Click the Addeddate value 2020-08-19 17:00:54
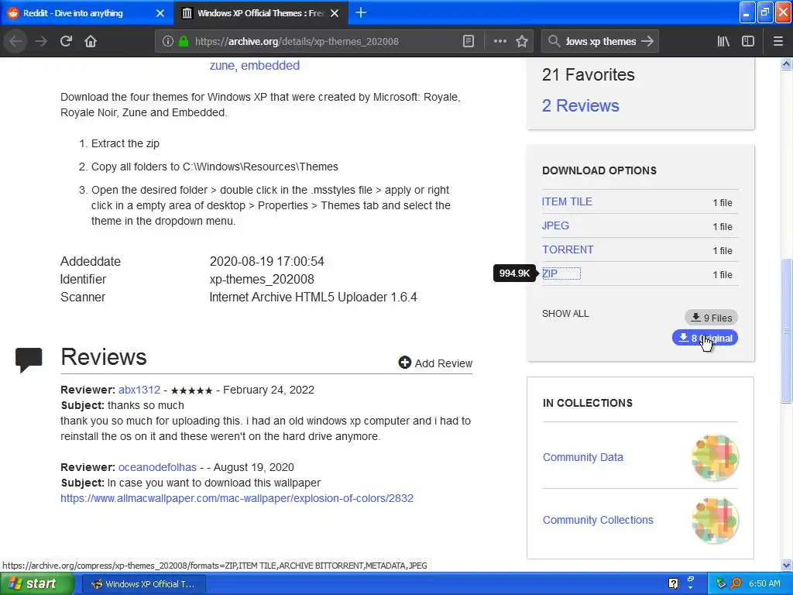793x595 pixels. pos(266,262)
